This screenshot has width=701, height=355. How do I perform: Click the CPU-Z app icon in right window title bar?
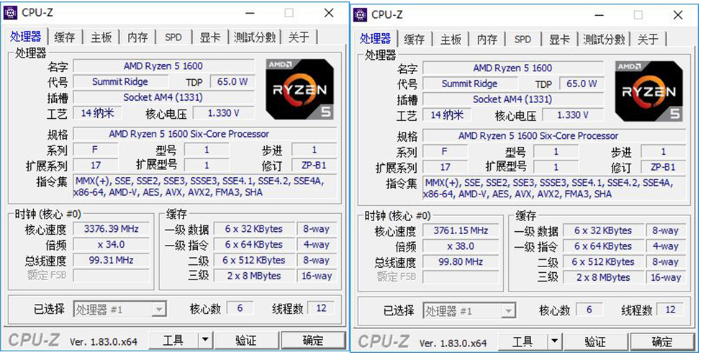click(360, 14)
